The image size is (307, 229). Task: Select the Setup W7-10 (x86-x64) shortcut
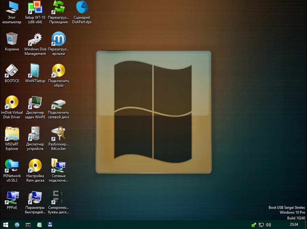35,12
